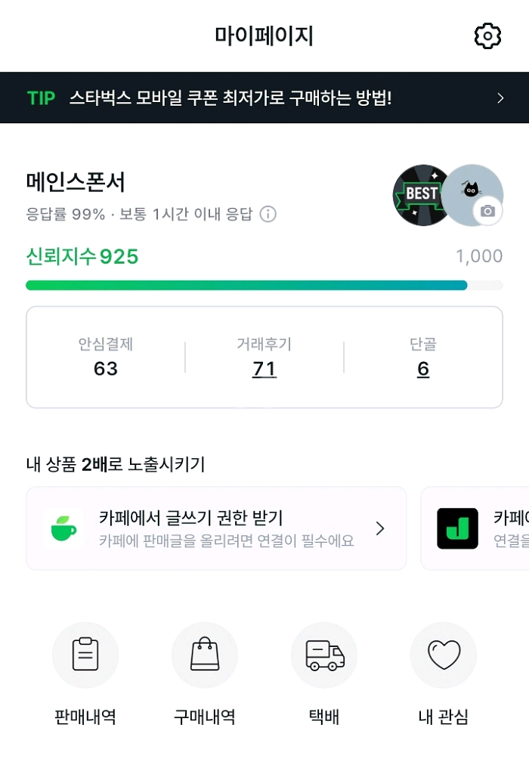Open 택배 delivery truck icon
This screenshot has height=774, width=529.
324,655
